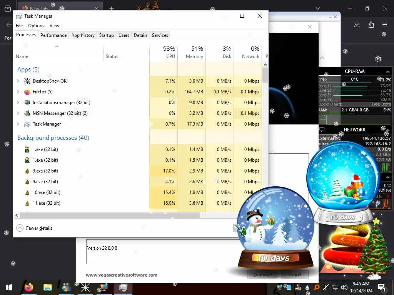The image size is (394, 295).
Task: Open Firefox View icon at top left
Action: (8, 8)
